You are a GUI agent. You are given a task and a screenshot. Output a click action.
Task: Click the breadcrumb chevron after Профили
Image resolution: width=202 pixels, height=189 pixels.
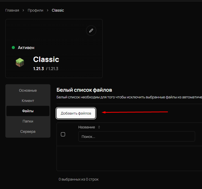tap(47, 11)
